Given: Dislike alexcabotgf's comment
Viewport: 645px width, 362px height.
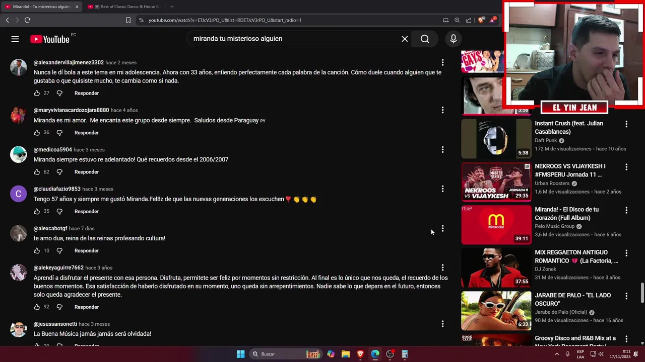Looking at the screenshot, I should 59,250.
